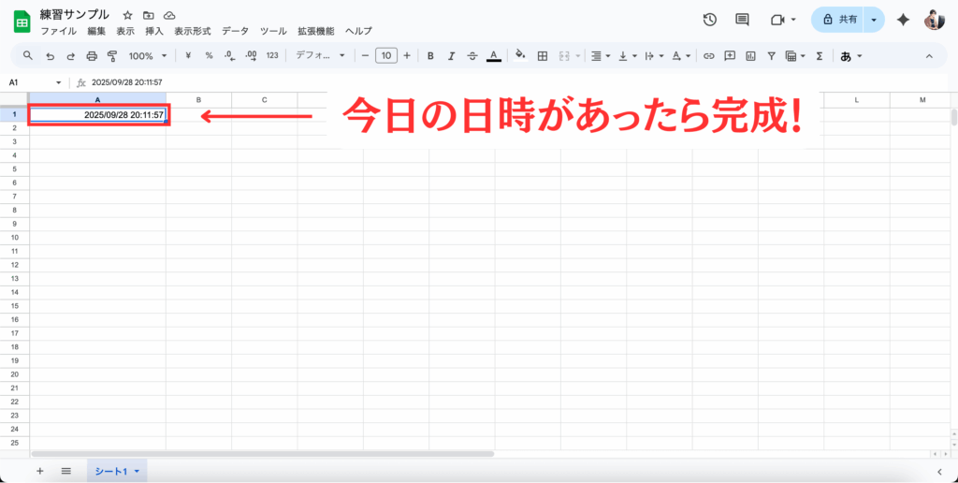The width and height of the screenshot is (958, 483).
Task: Add a new sheet with plus button
Action: coord(39,471)
